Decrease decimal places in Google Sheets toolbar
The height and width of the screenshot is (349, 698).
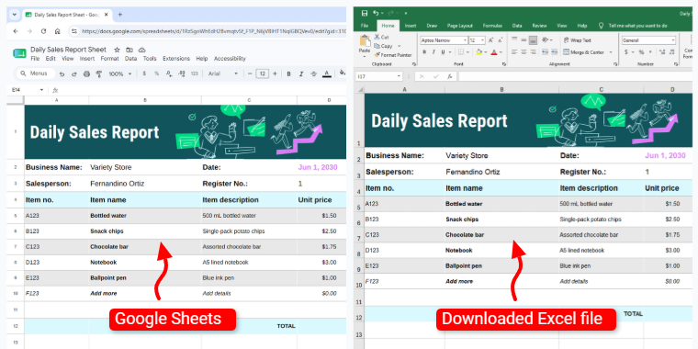coord(169,73)
